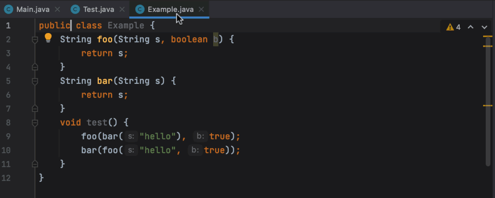Screen dimensions: 495x198
Task: Select the Example.java tab
Action: point(169,9)
